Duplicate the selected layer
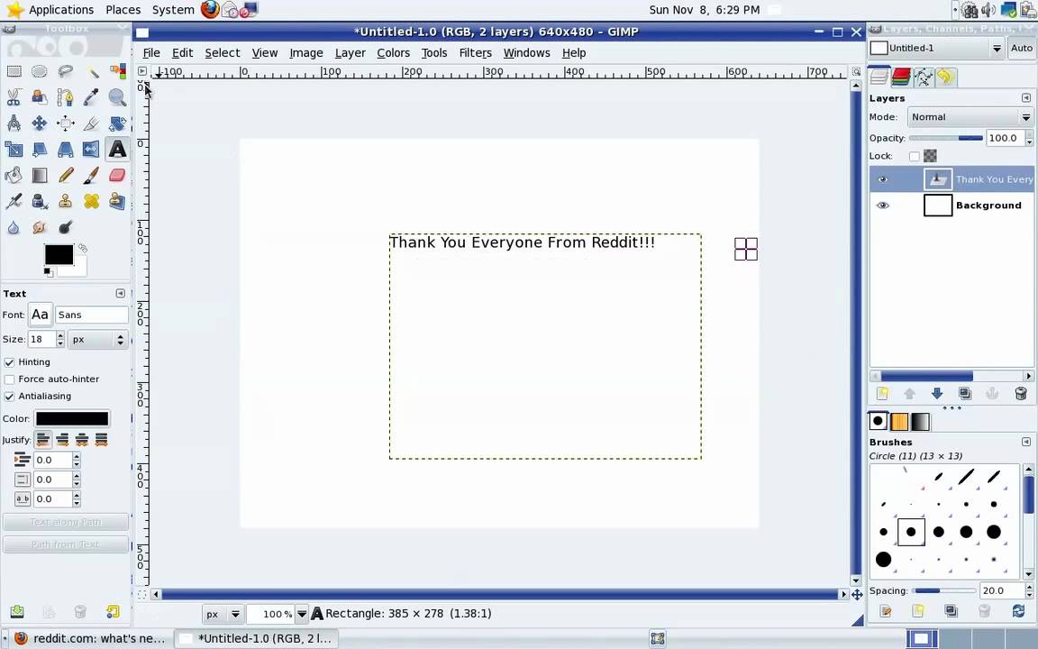Viewport: 1038px width, 649px height. (964, 393)
